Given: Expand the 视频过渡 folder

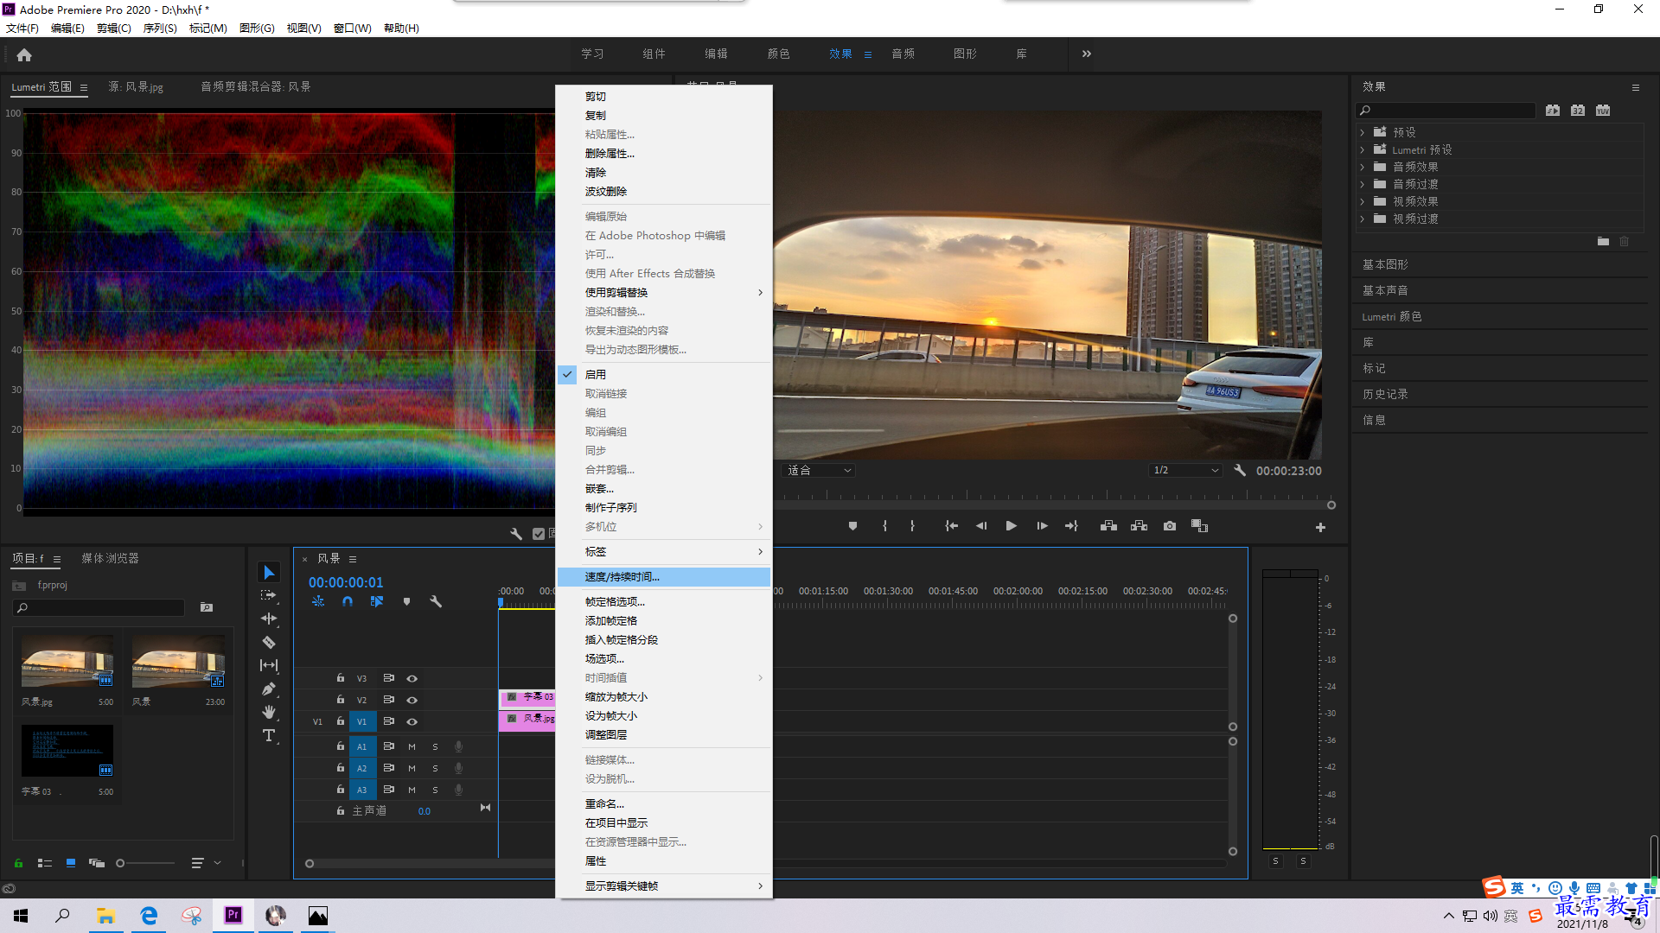Looking at the screenshot, I should 1363,219.
